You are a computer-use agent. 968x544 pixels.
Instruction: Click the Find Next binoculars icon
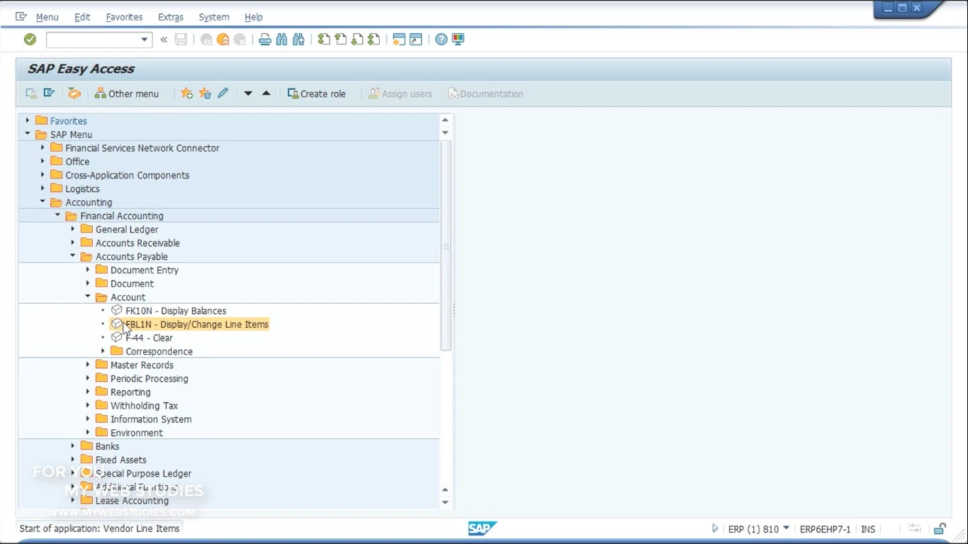tap(299, 40)
